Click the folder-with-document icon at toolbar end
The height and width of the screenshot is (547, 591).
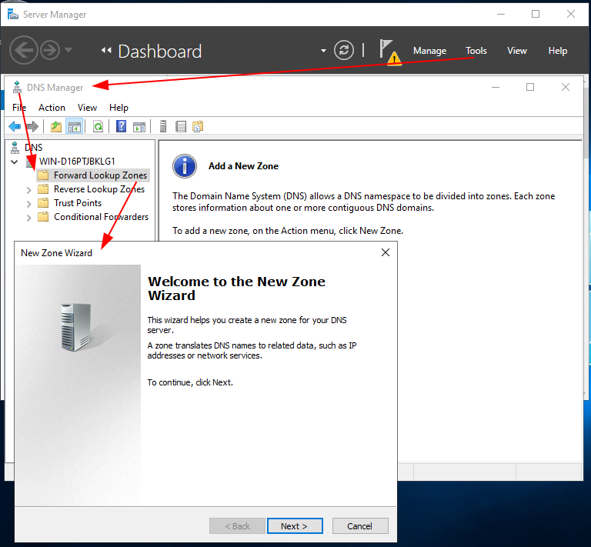(x=198, y=127)
